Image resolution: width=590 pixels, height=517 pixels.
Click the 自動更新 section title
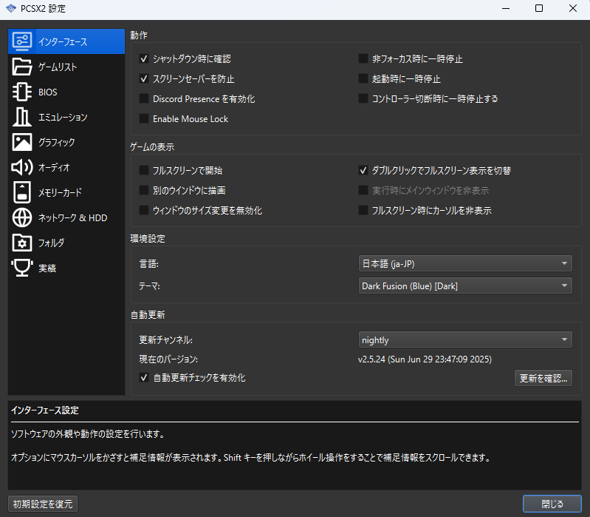(x=148, y=314)
